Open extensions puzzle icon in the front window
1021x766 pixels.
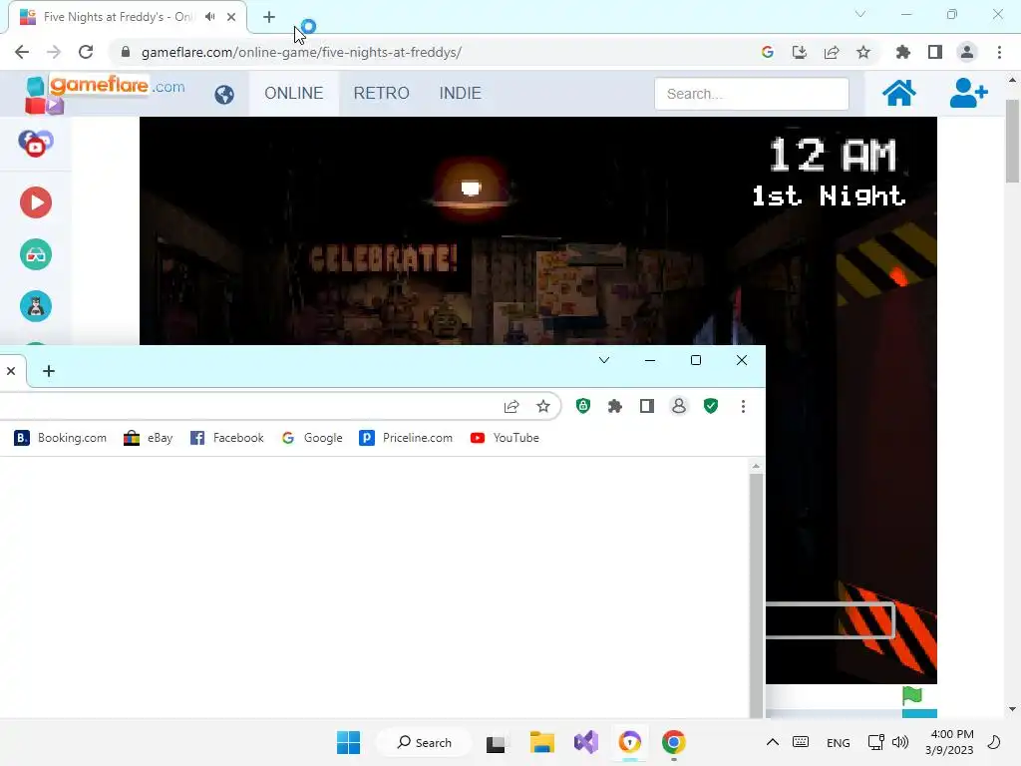point(614,407)
